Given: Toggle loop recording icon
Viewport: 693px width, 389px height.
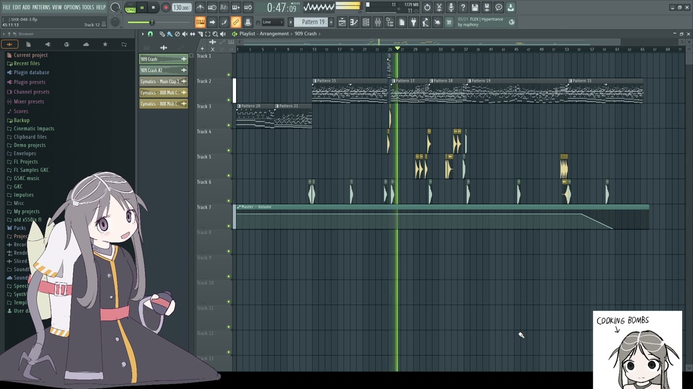Looking at the screenshot, I should tap(248, 8).
